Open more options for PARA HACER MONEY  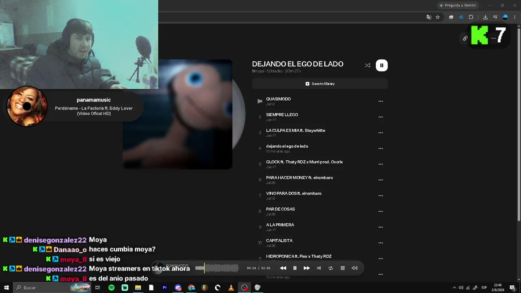(x=381, y=180)
